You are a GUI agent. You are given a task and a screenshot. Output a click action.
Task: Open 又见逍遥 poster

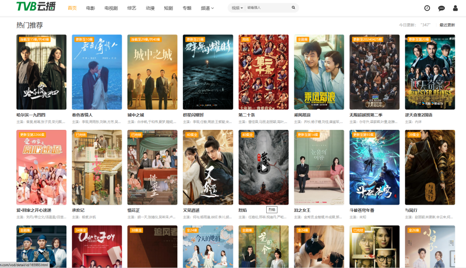pos(208,167)
